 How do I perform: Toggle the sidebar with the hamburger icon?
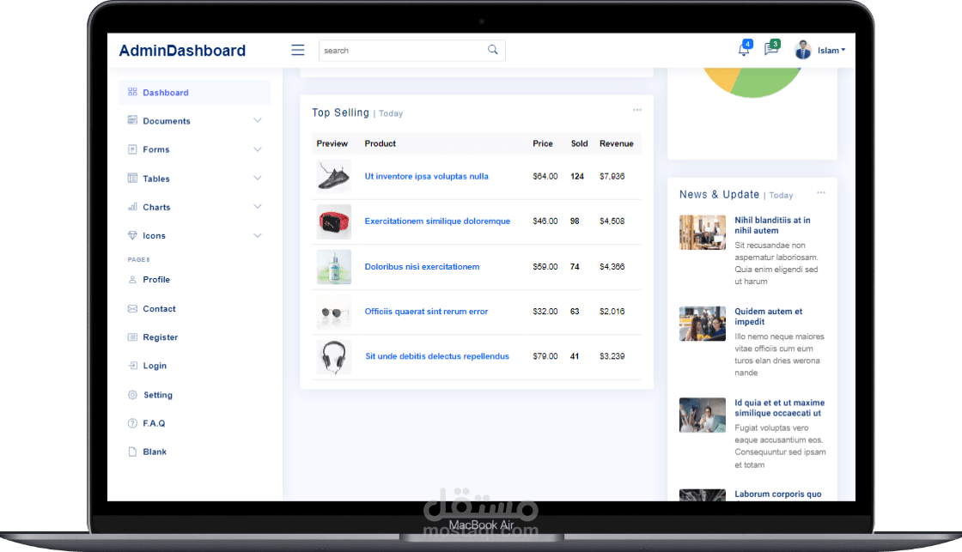pyautogui.click(x=297, y=51)
